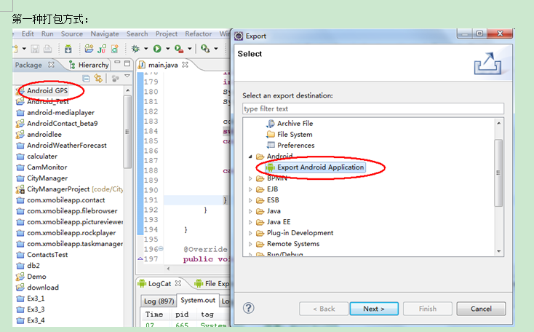Viewport: 534px width, 332px height.
Task: Click the Debug bug icon
Action: point(135,49)
